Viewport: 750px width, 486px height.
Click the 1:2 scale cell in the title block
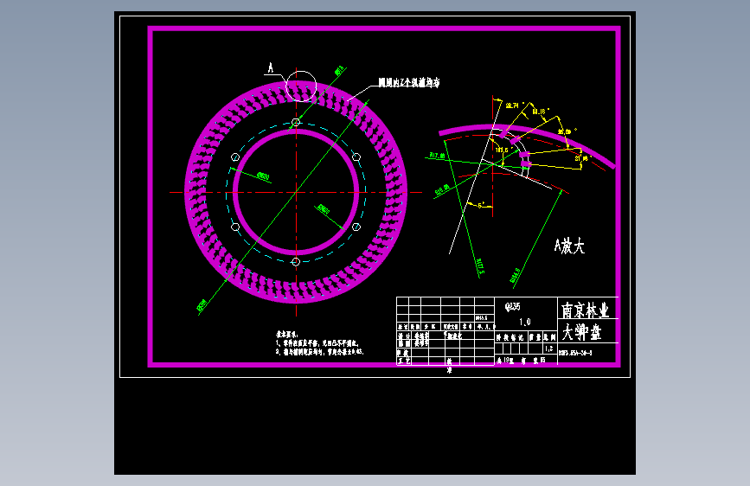[549, 349]
